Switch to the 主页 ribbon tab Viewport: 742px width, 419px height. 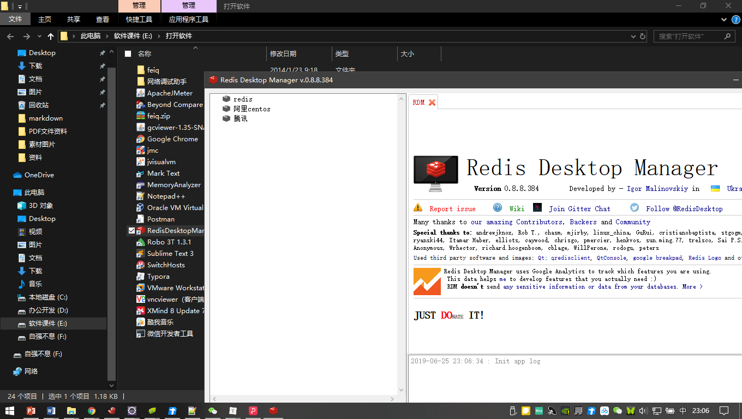pyautogui.click(x=45, y=19)
